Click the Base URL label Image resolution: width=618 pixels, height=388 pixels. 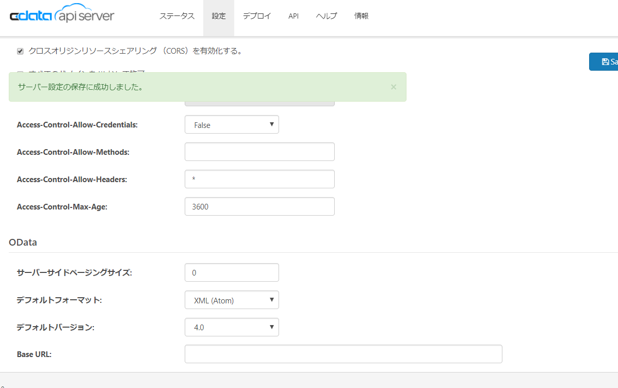click(x=34, y=354)
